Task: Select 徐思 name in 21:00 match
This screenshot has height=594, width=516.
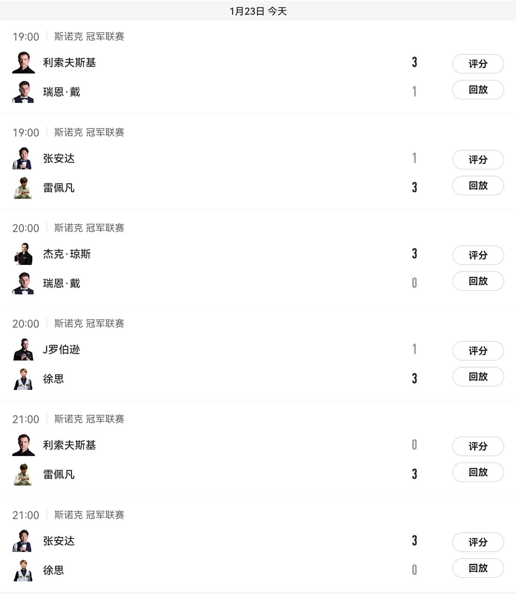Action: click(53, 570)
